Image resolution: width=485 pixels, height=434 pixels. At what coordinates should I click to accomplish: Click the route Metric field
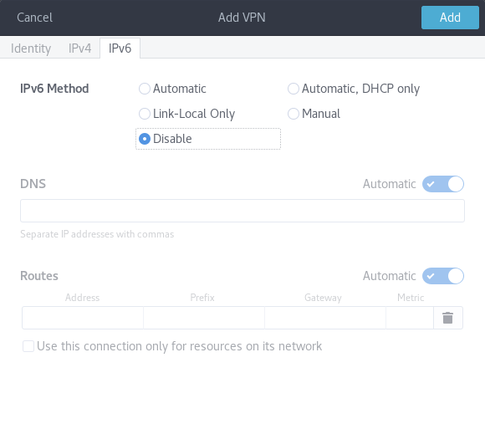click(410, 318)
